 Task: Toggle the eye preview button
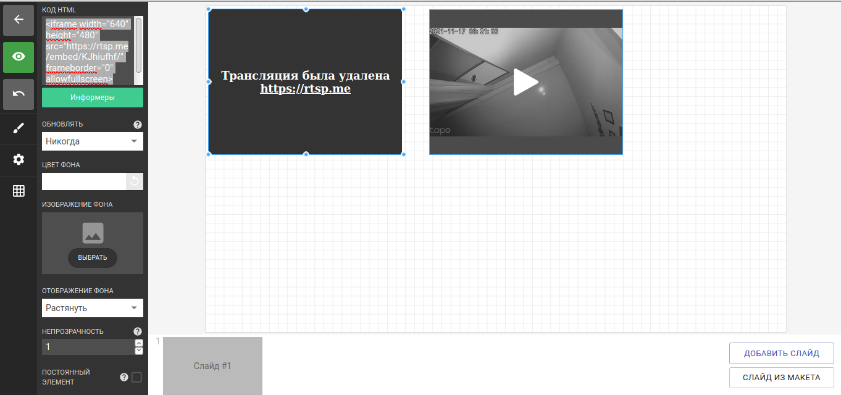[x=19, y=57]
